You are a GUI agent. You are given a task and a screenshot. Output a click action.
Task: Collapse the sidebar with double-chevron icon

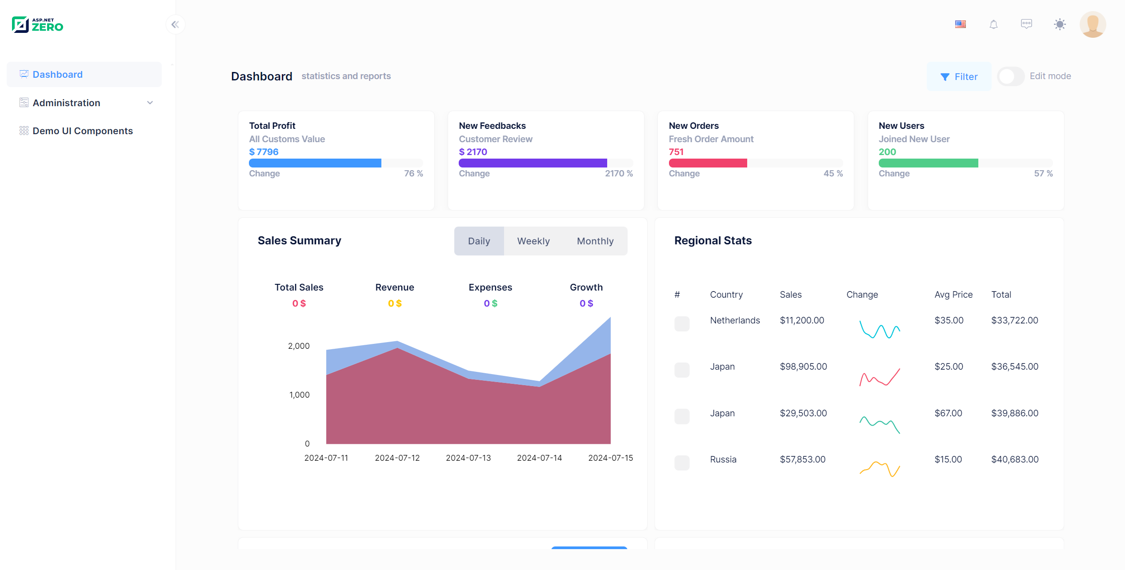click(x=175, y=24)
